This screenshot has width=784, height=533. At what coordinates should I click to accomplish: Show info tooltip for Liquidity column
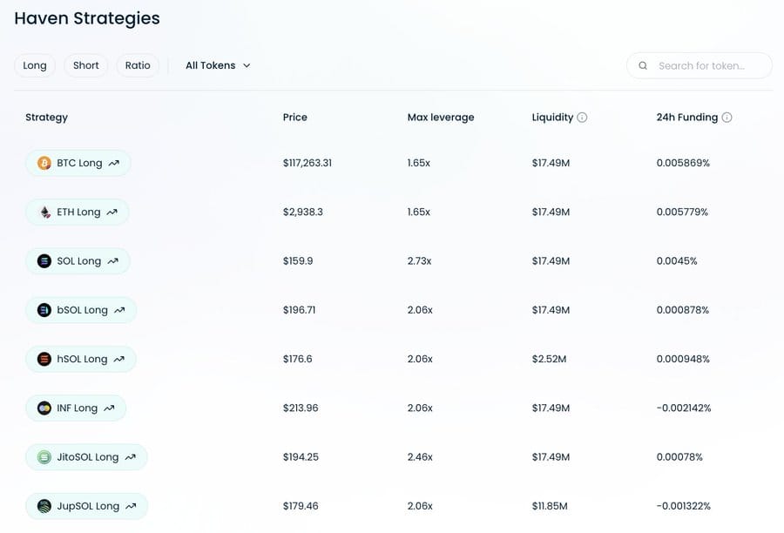click(582, 118)
